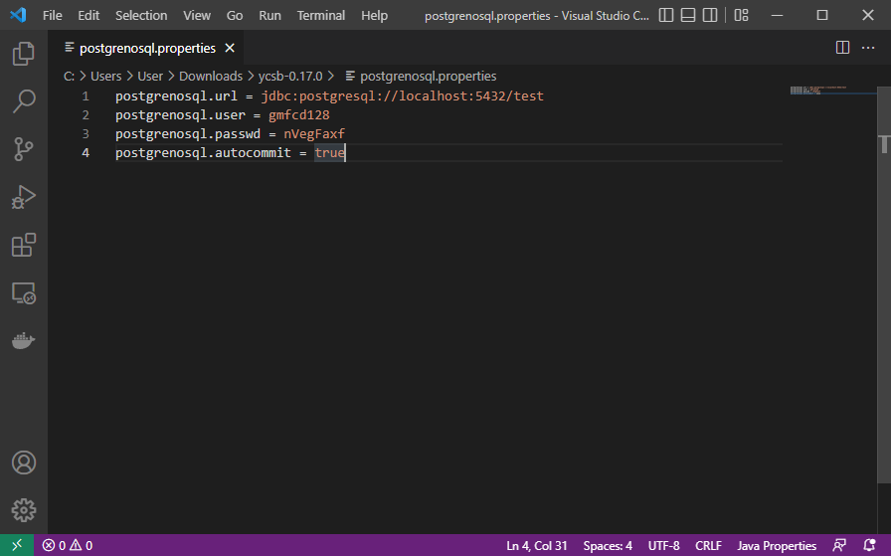891x556 pixels.
Task: Open the View menu
Action: 197,15
